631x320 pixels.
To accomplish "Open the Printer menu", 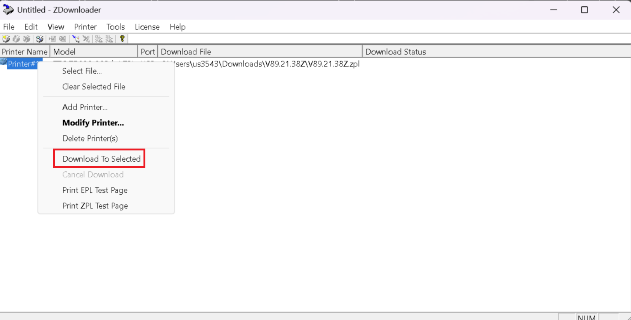I will click(85, 27).
